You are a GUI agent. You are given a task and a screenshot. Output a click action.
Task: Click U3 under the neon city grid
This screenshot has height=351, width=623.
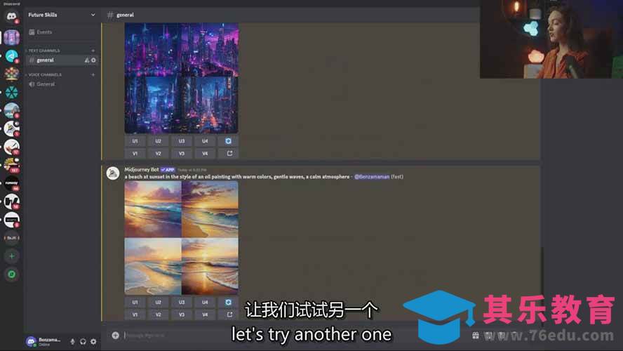[x=182, y=141]
